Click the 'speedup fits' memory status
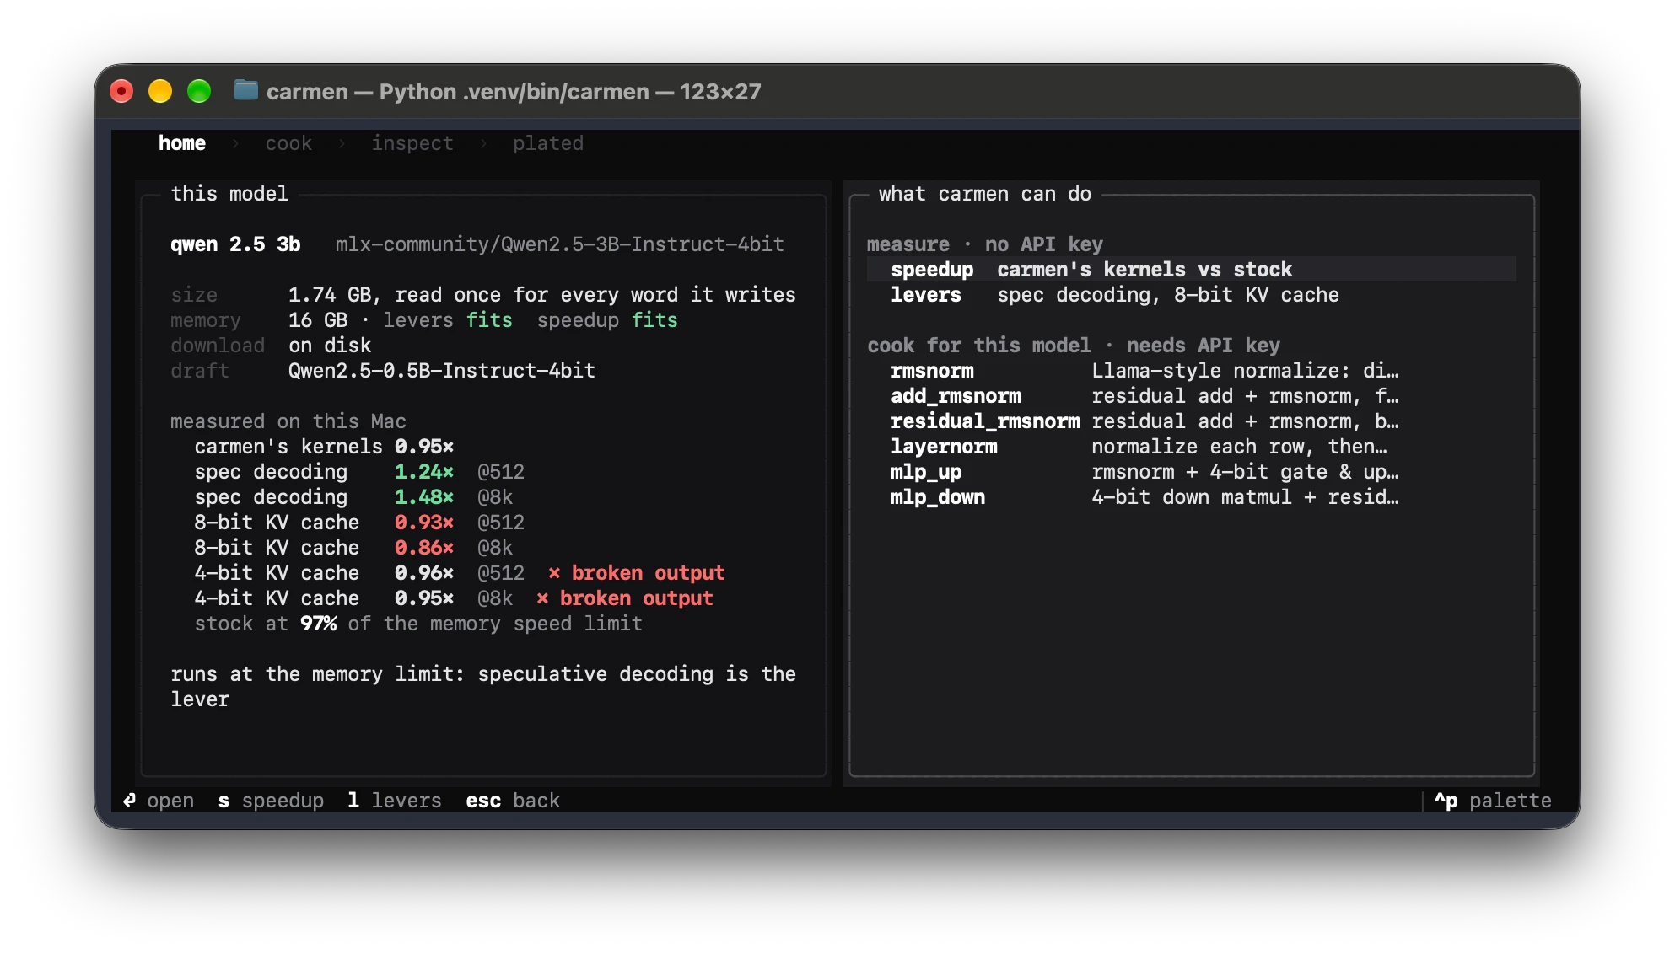 tap(607, 320)
